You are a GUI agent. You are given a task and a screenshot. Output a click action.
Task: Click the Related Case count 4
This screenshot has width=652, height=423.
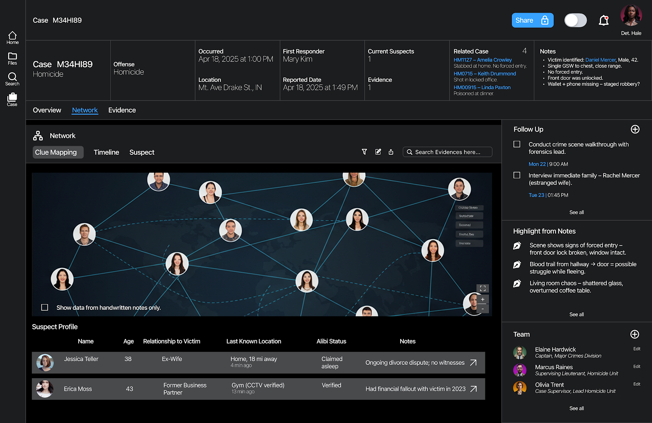click(x=524, y=51)
